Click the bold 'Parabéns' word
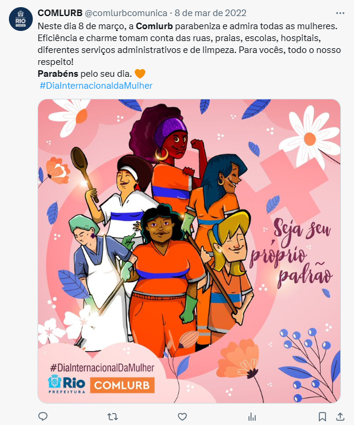The image size is (354, 425). pos(58,74)
